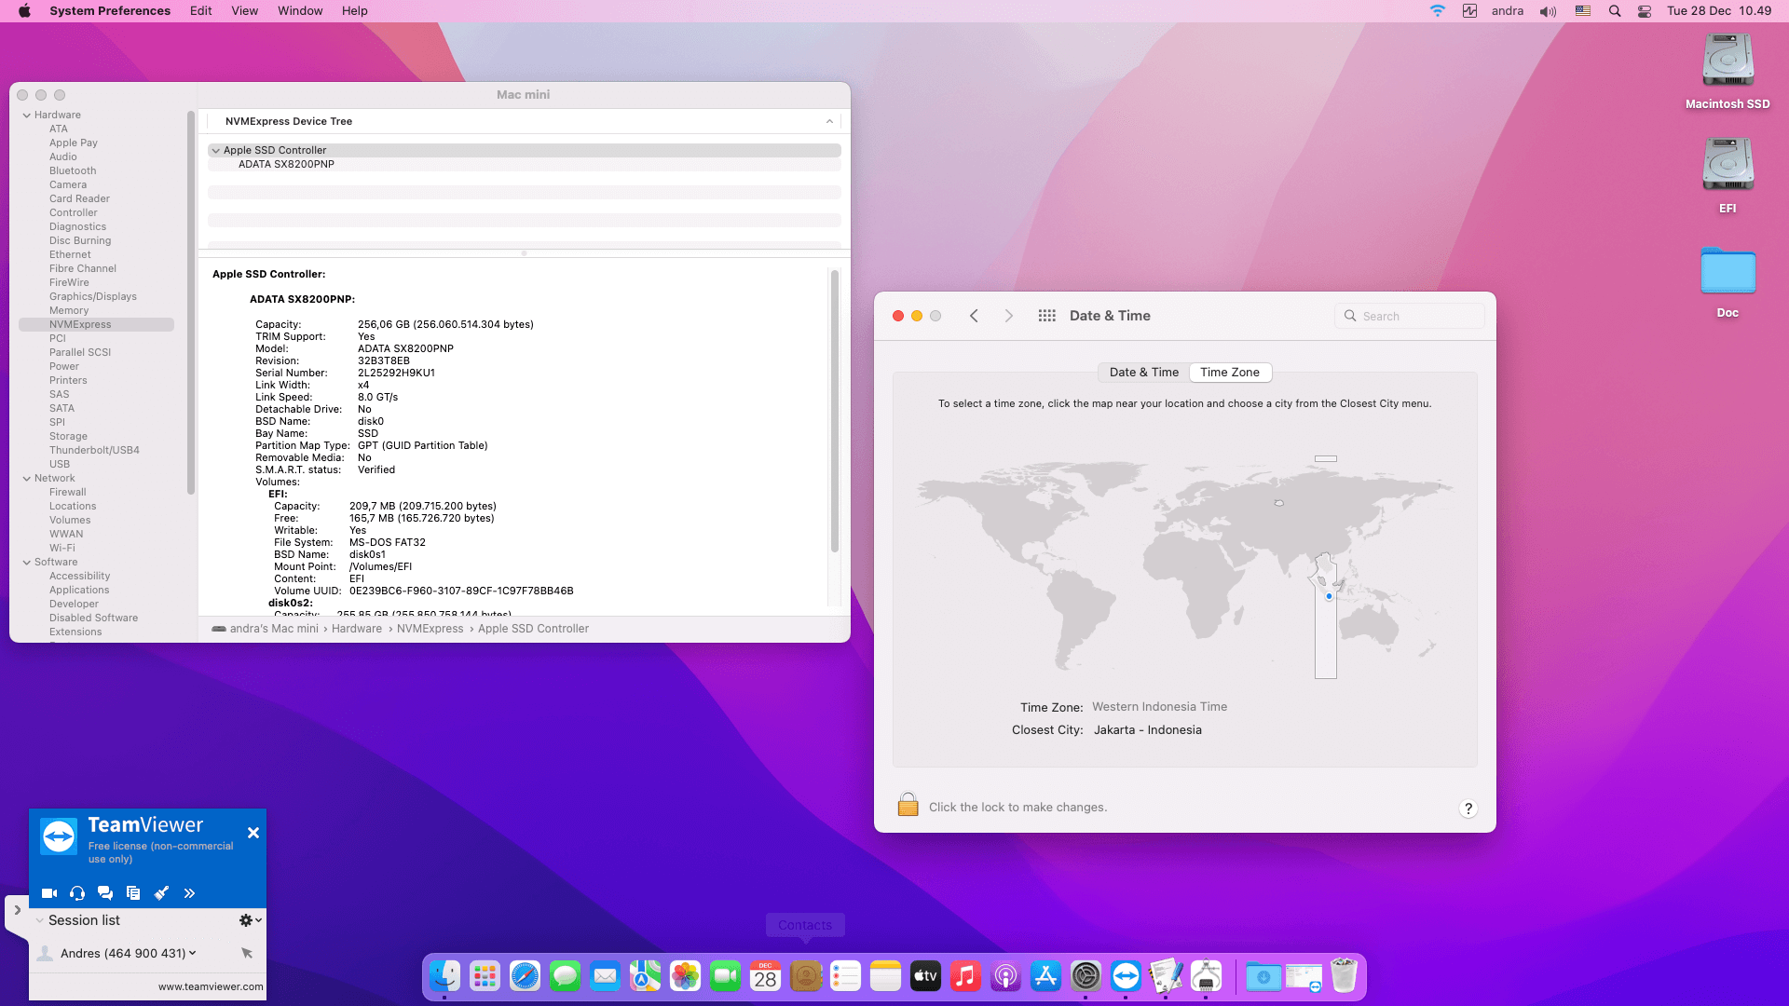Collapse the Apple SSD Controller node
The image size is (1789, 1006).
pos(216,150)
